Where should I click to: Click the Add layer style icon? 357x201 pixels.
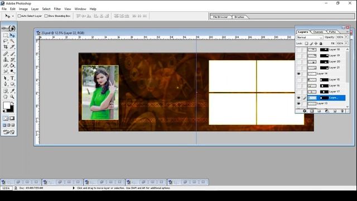(305, 111)
